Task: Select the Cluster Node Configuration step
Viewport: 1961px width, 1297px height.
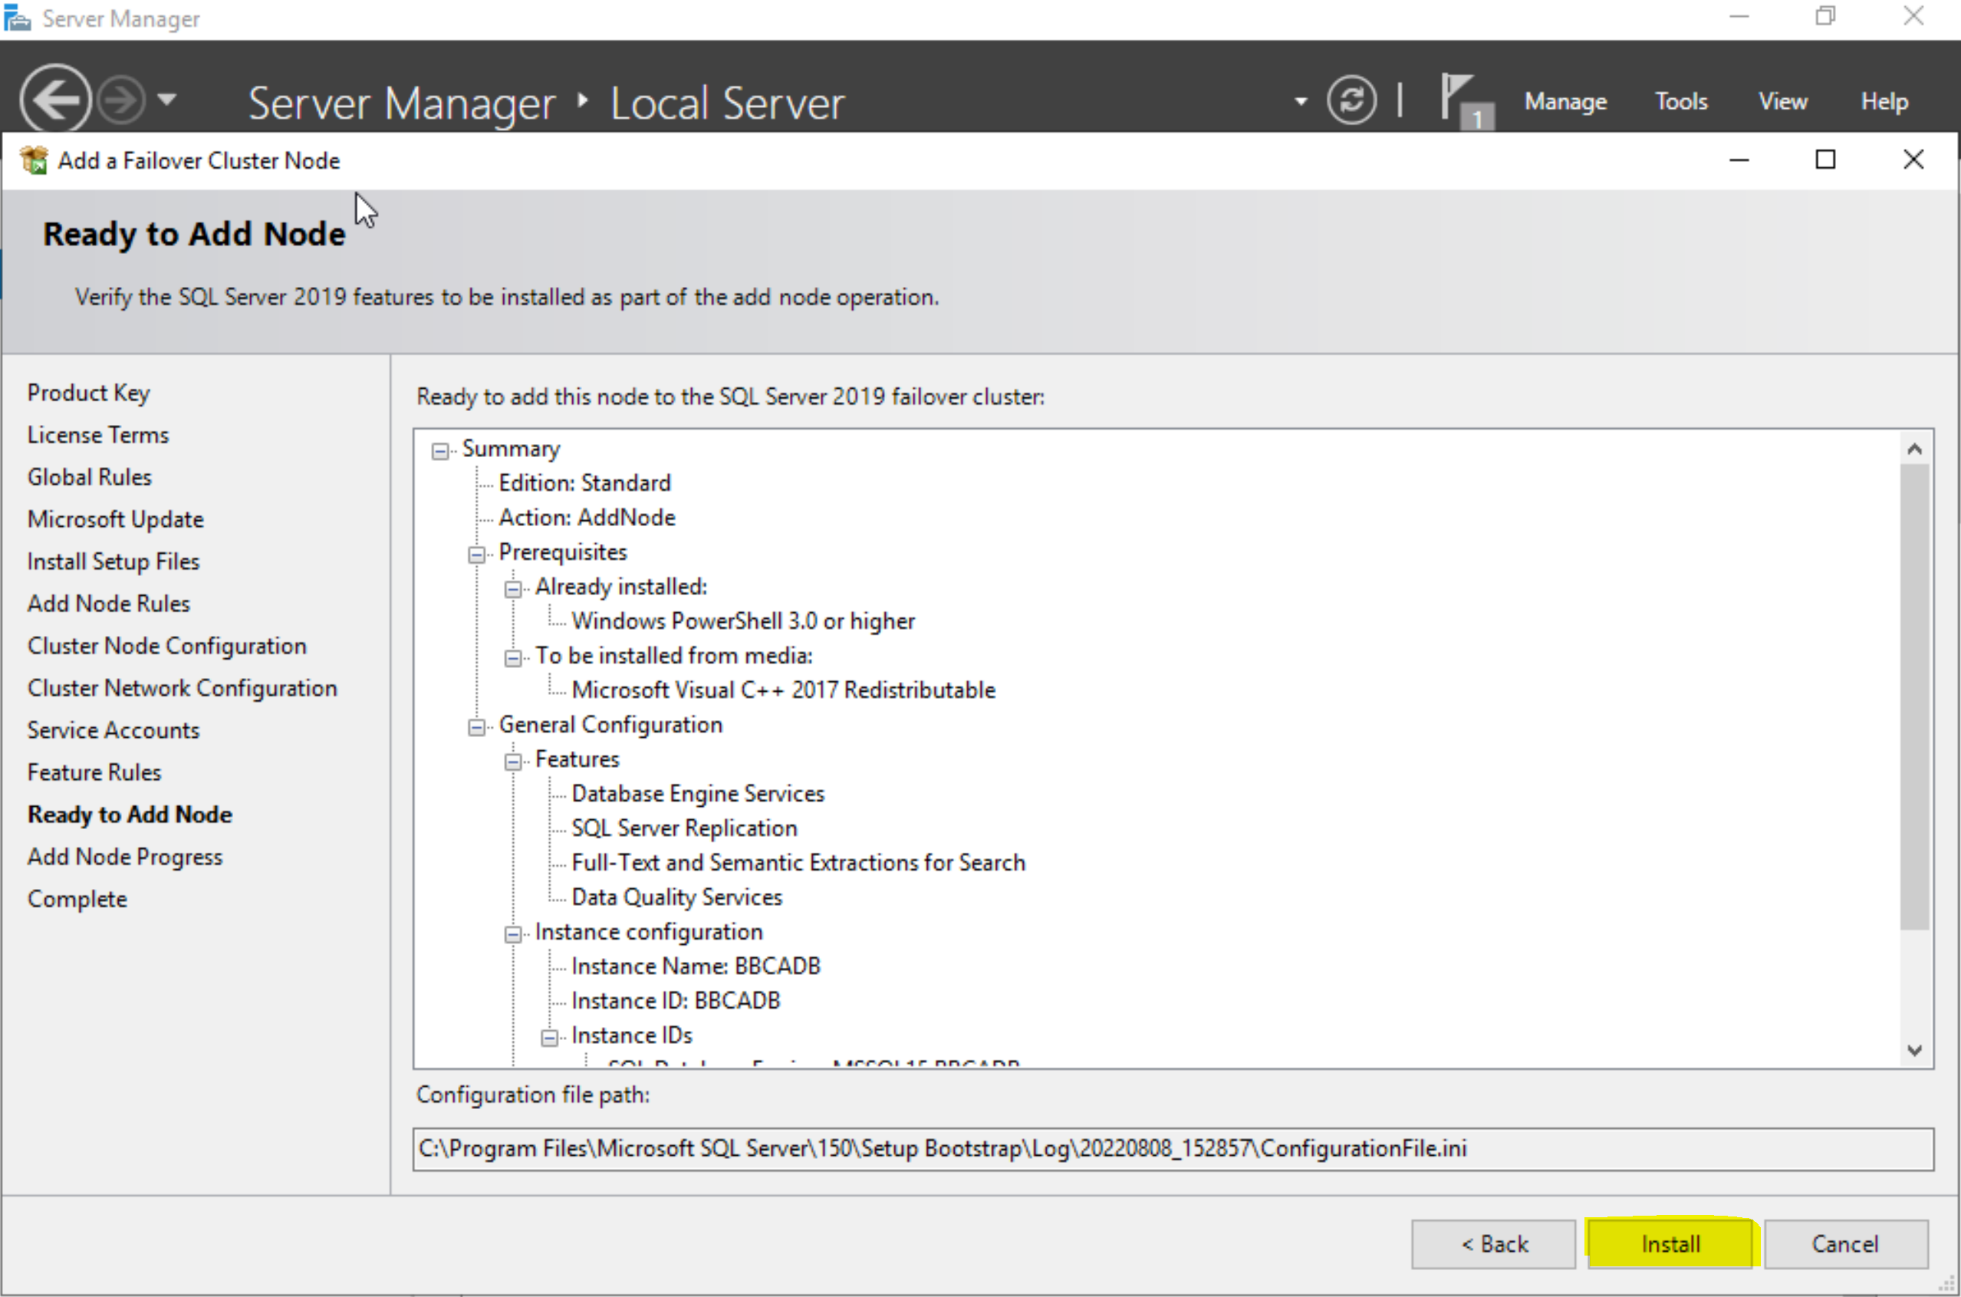Action: click(x=166, y=646)
